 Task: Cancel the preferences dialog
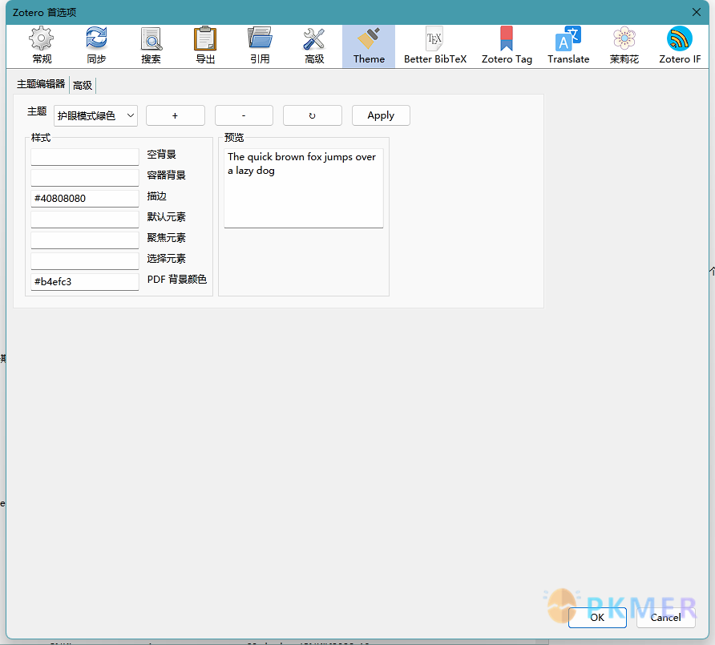pyautogui.click(x=666, y=618)
